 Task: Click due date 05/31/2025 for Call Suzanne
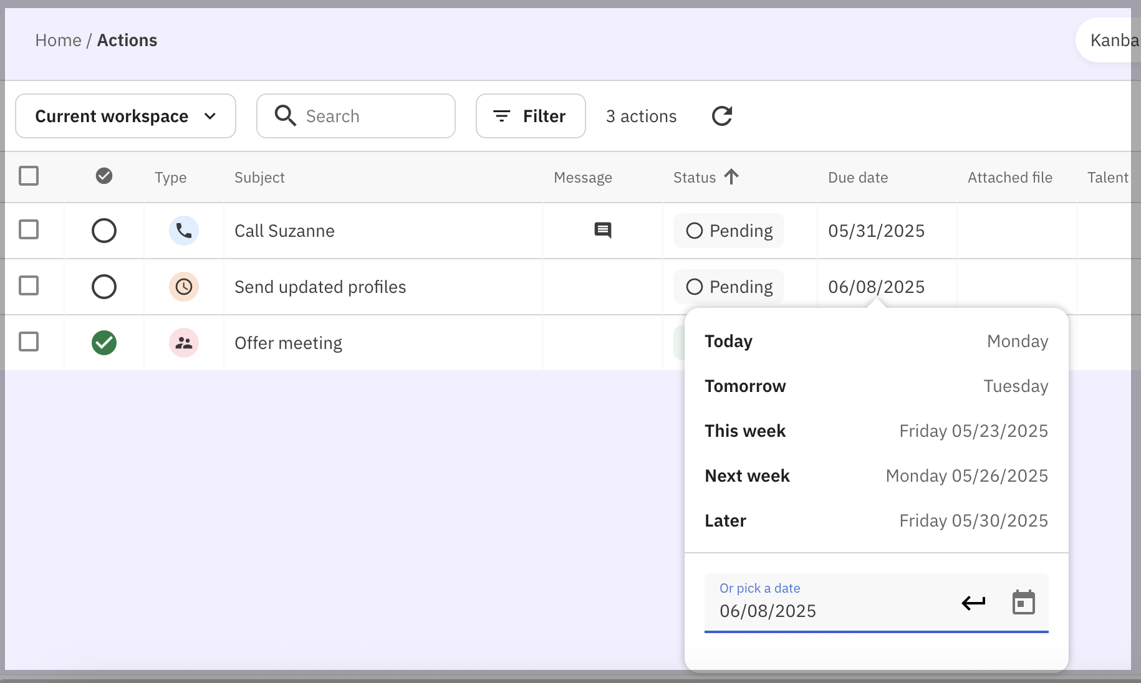click(x=876, y=231)
